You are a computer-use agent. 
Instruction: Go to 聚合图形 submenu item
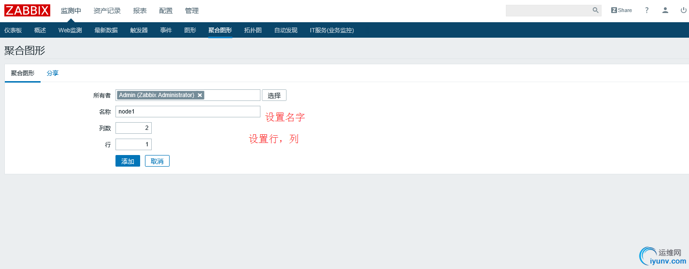pyautogui.click(x=220, y=30)
